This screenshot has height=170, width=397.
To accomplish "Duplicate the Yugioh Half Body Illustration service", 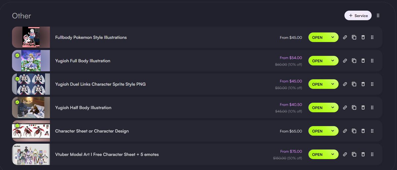I will (x=354, y=108).
